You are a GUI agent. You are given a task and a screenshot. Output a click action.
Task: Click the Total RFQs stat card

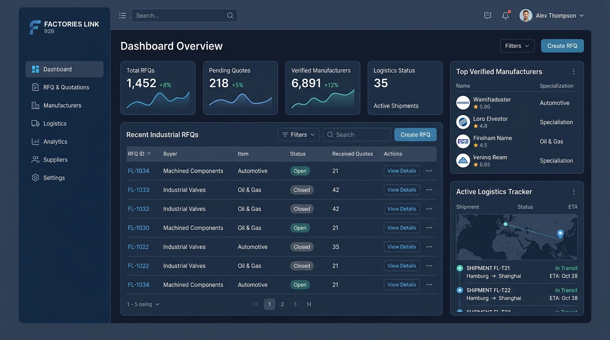[158, 88]
